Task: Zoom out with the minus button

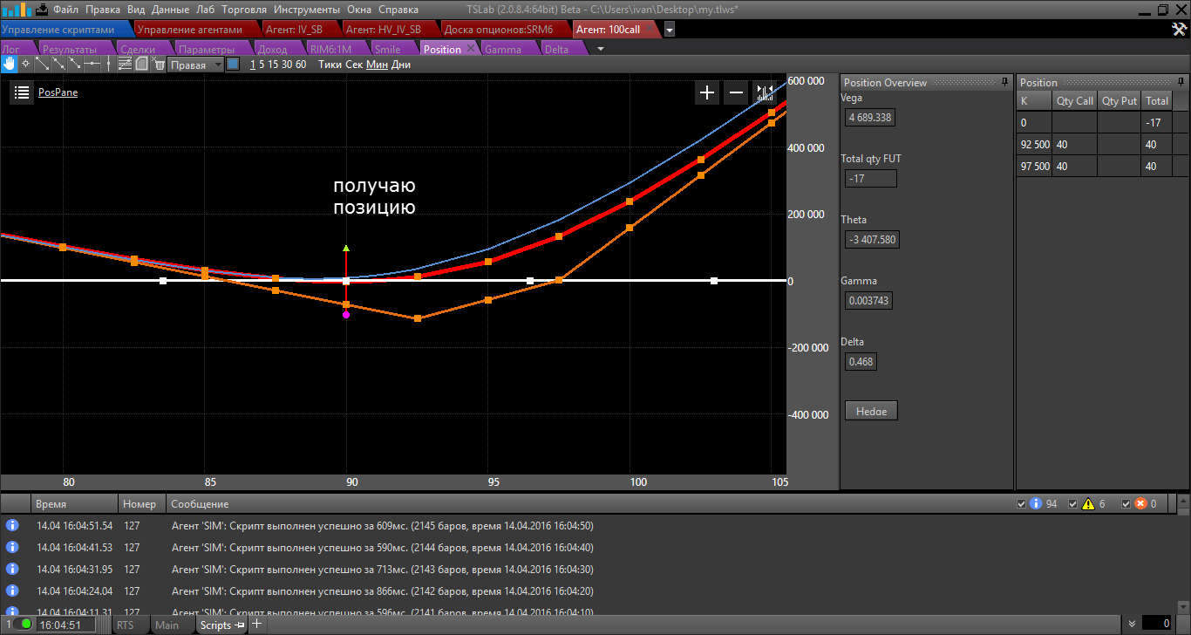Action: pyautogui.click(x=737, y=92)
